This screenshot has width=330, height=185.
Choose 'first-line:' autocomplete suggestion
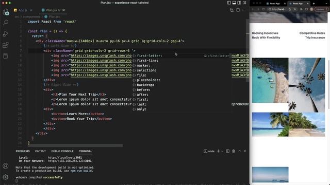click(181, 61)
